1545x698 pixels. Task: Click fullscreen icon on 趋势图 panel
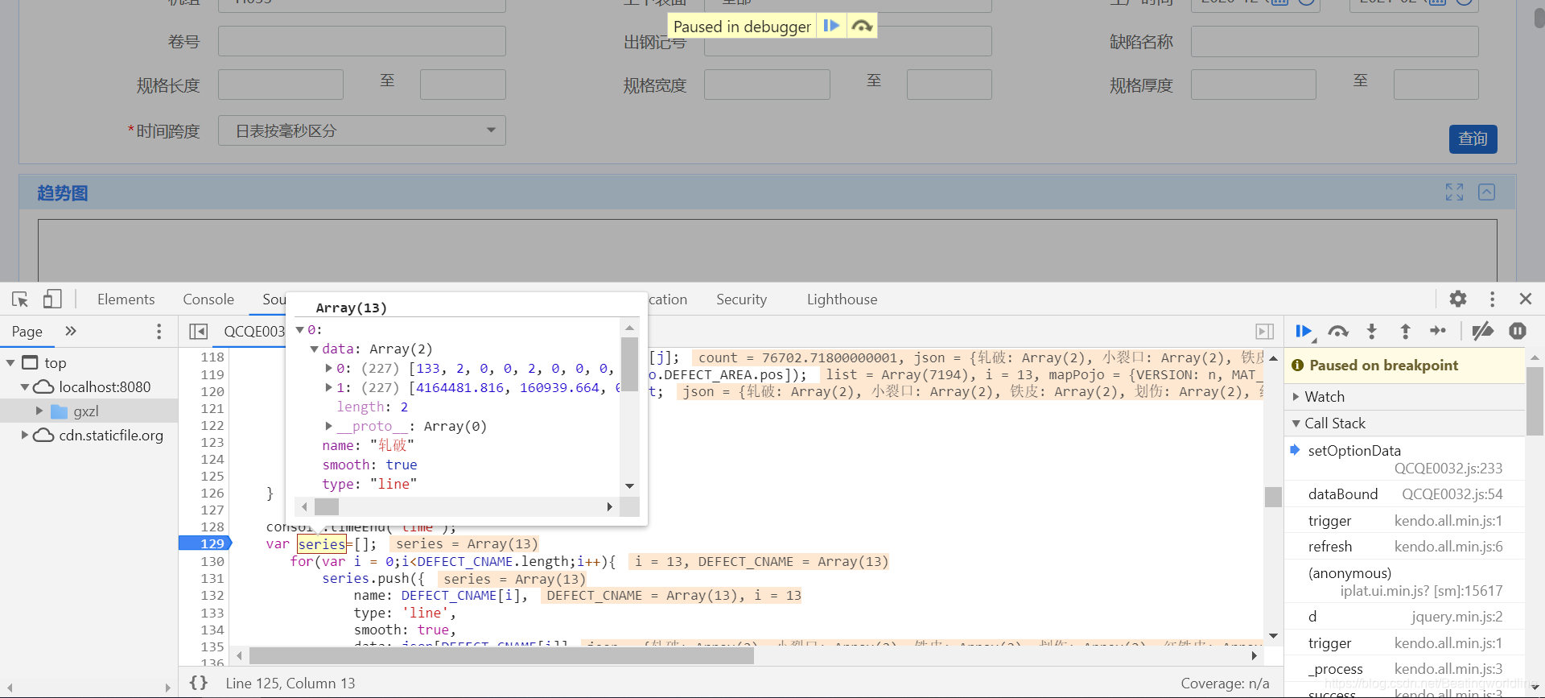point(1454,192)
